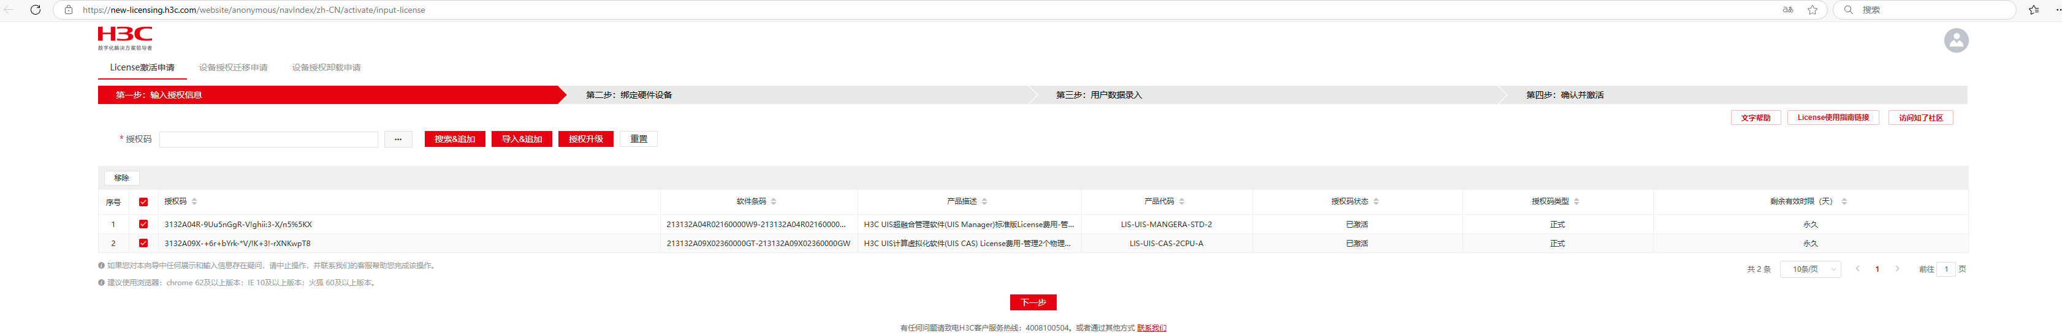Click the 移除 button

tap(121, 178)
